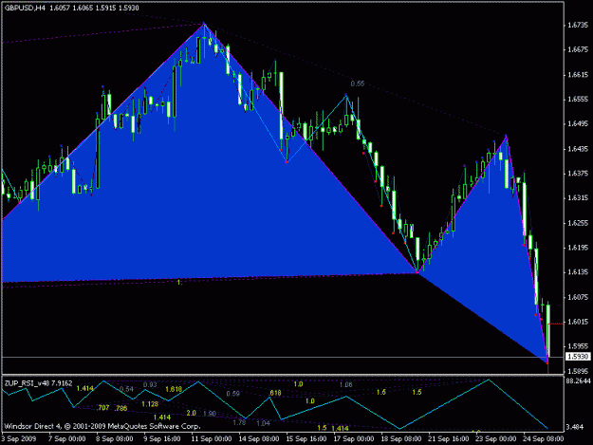This screenshot has height=445, width=593.
Task: Click the .618 ratio label in indicator
Action: [x=275, y=393]
